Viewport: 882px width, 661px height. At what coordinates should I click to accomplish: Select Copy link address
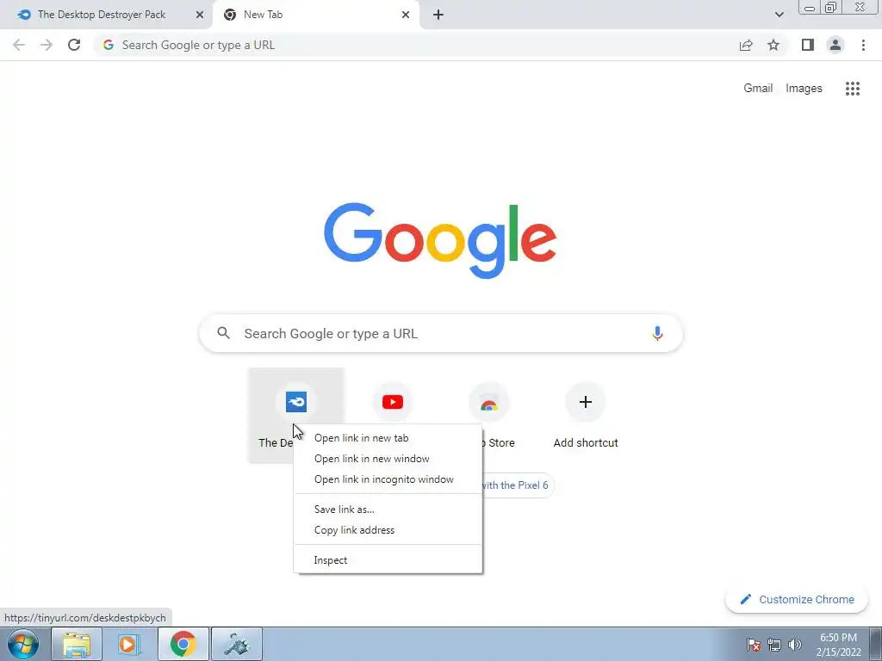(x=388, y=530)
